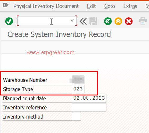Click the green Enter checkmark icon
The image size is (149, 133).
coord(9,21)
